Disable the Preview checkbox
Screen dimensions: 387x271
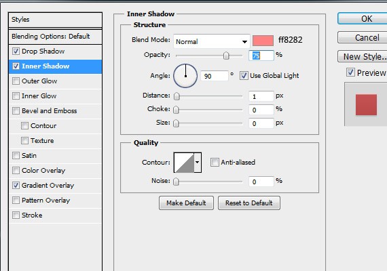tap(350, 72)
